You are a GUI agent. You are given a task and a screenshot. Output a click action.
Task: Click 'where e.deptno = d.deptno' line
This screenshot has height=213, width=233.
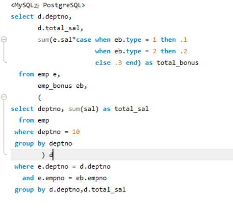[x=63, y=166]
